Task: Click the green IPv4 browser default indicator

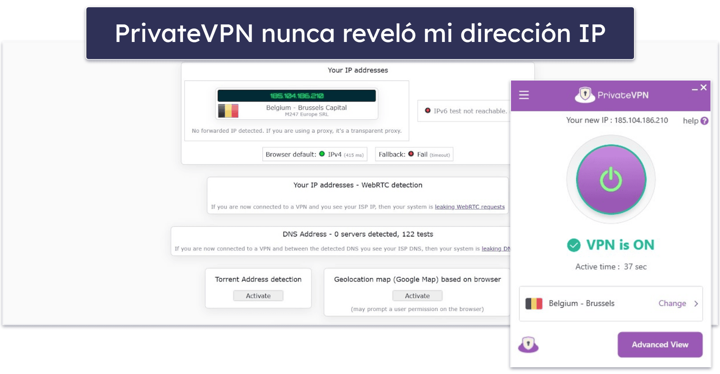Action: pos(322,154)
